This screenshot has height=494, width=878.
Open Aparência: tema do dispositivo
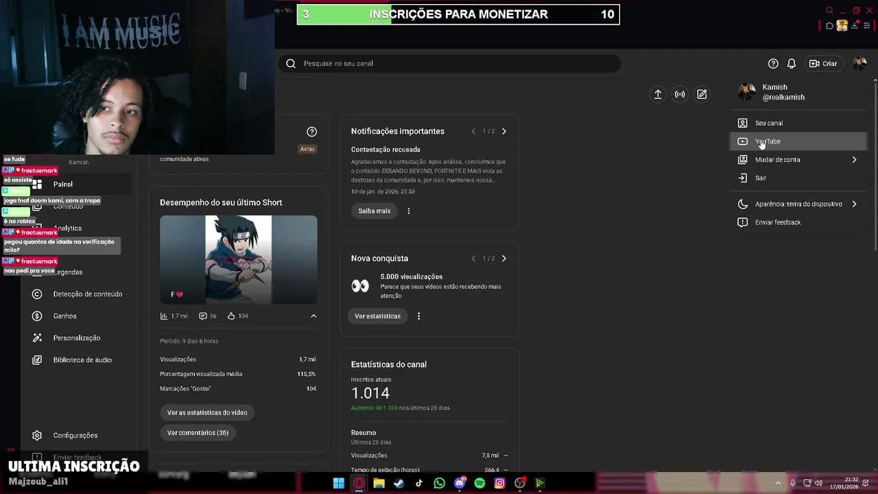(x=798, y=204)
